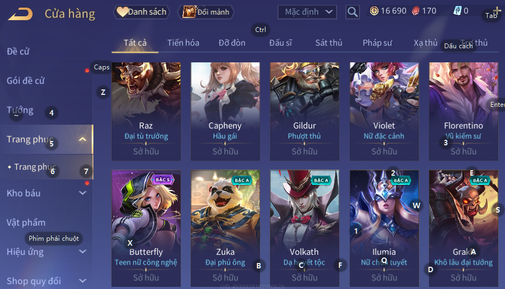Image resolution: width=505 pixels, height=289 pixels.
Task: Switch to the Sát thủ tab
Action: pos(329,43)
